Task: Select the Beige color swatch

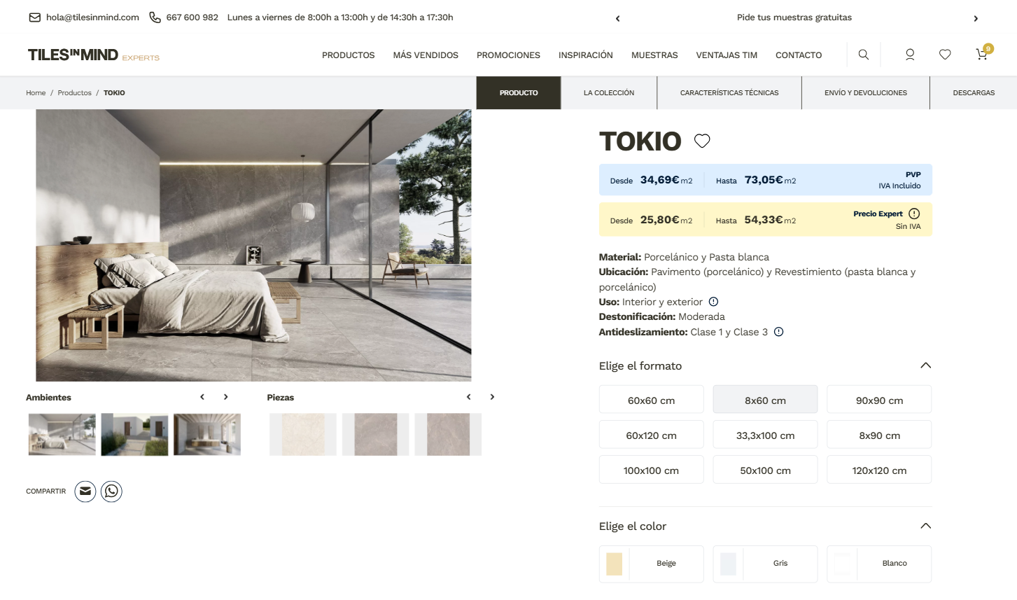Action: point(651,564)
